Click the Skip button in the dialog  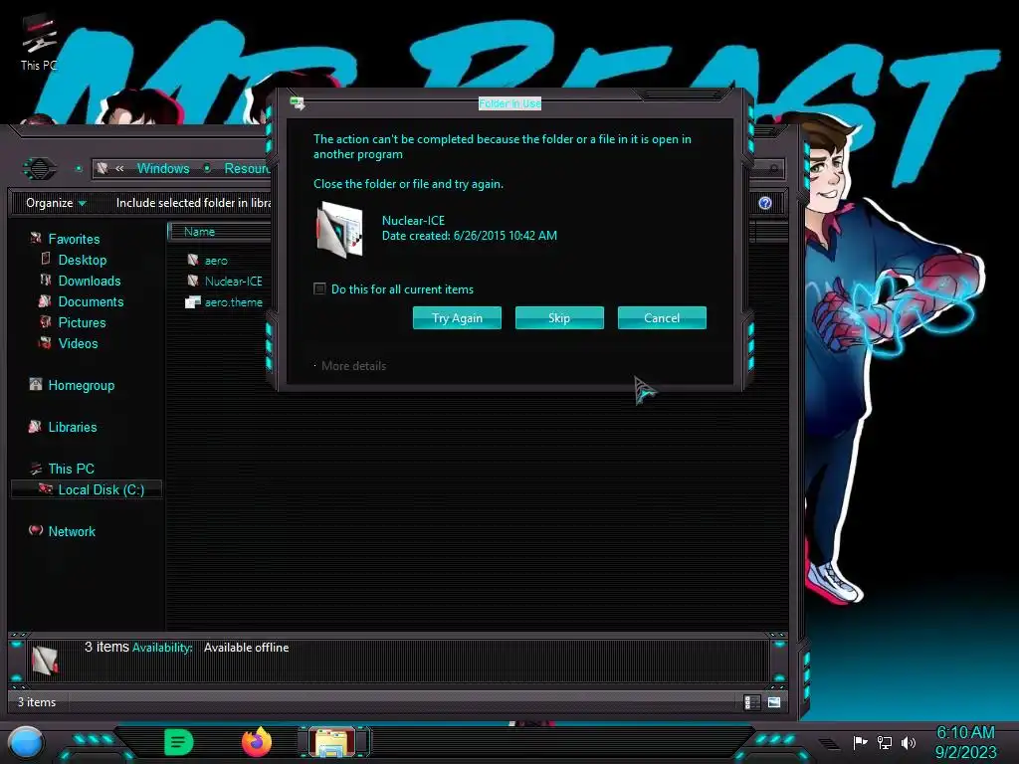tap(559, 317)
